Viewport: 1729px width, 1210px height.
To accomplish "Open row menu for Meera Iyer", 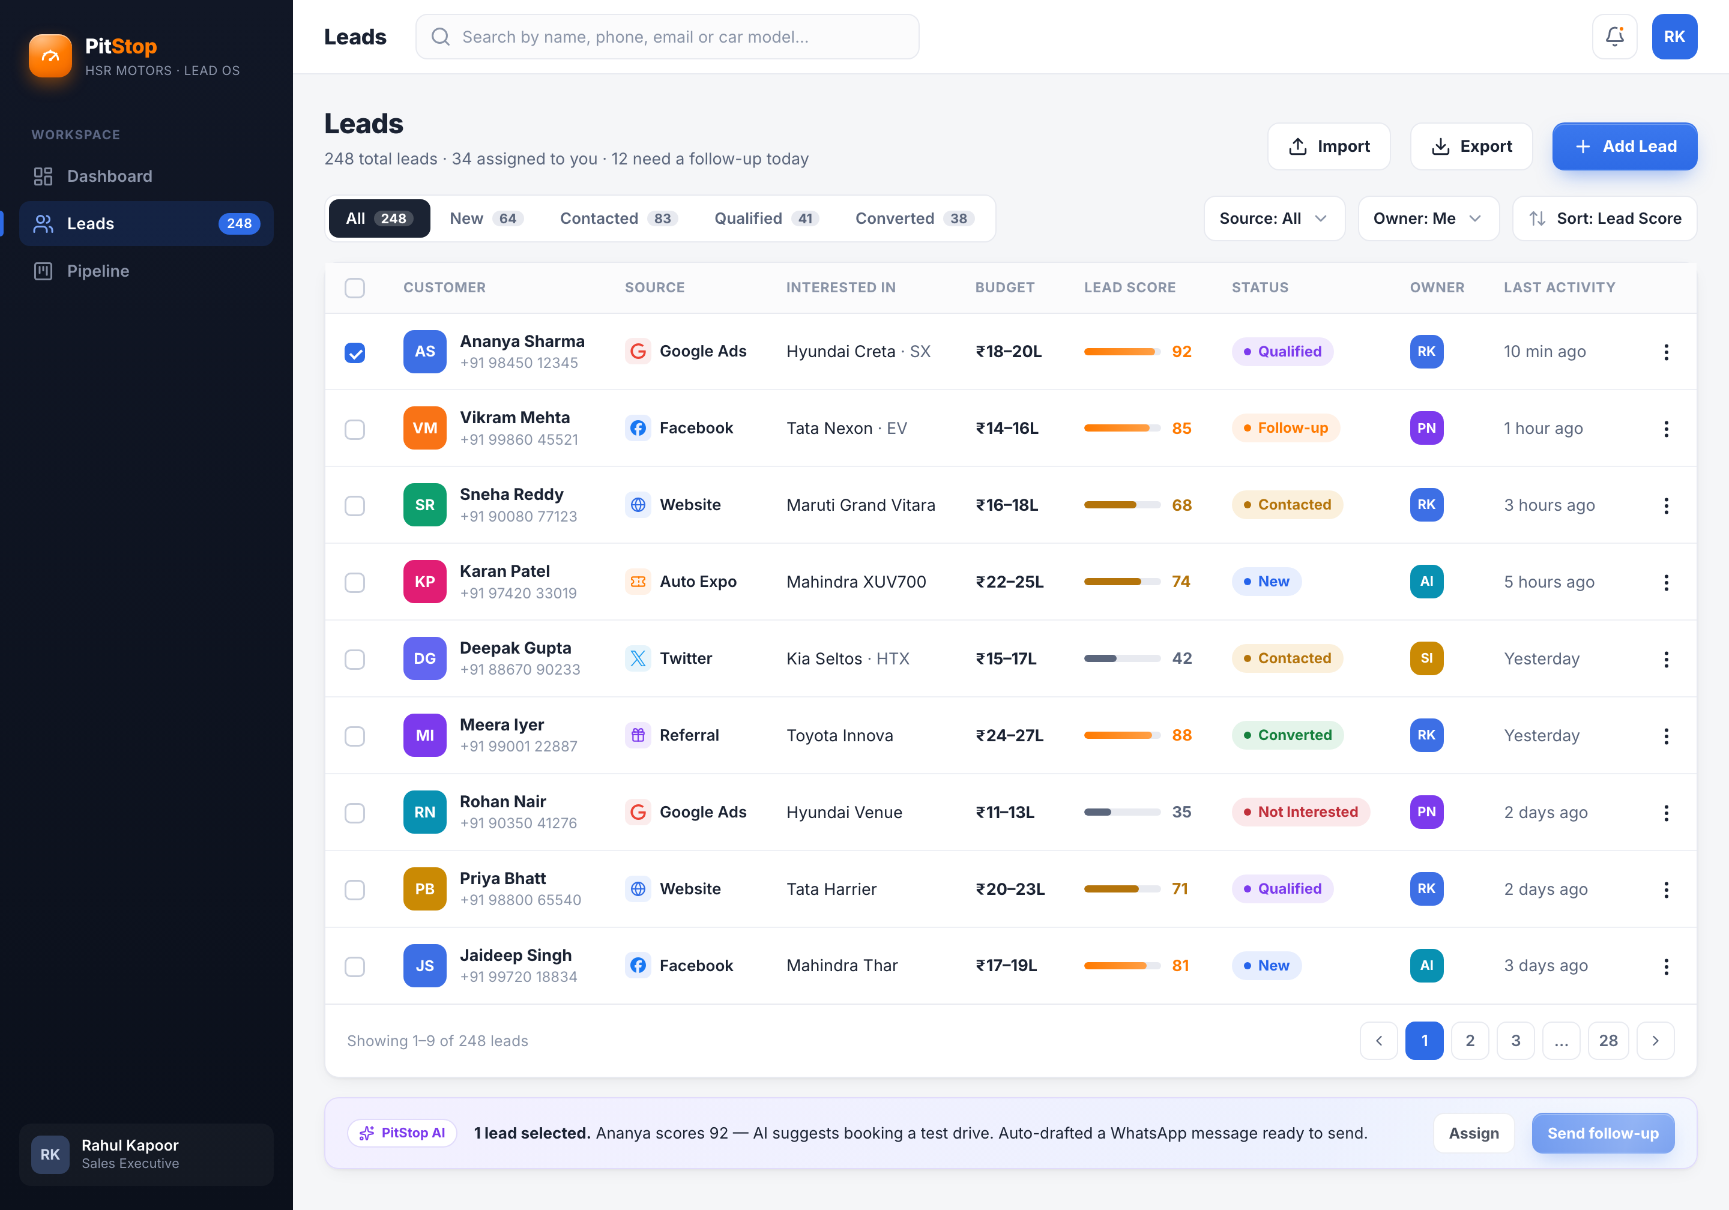I will [x=1666, y=736].
